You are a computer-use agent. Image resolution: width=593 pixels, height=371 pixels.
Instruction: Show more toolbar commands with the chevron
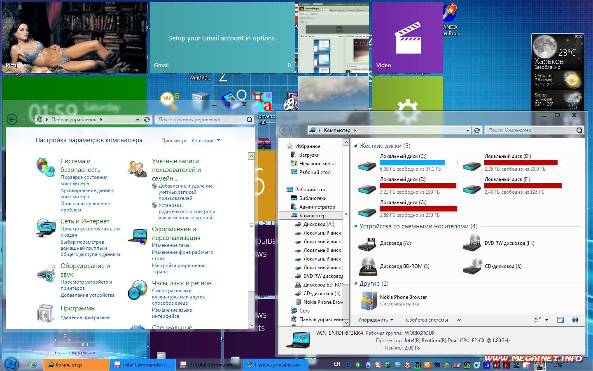[459, 320]
